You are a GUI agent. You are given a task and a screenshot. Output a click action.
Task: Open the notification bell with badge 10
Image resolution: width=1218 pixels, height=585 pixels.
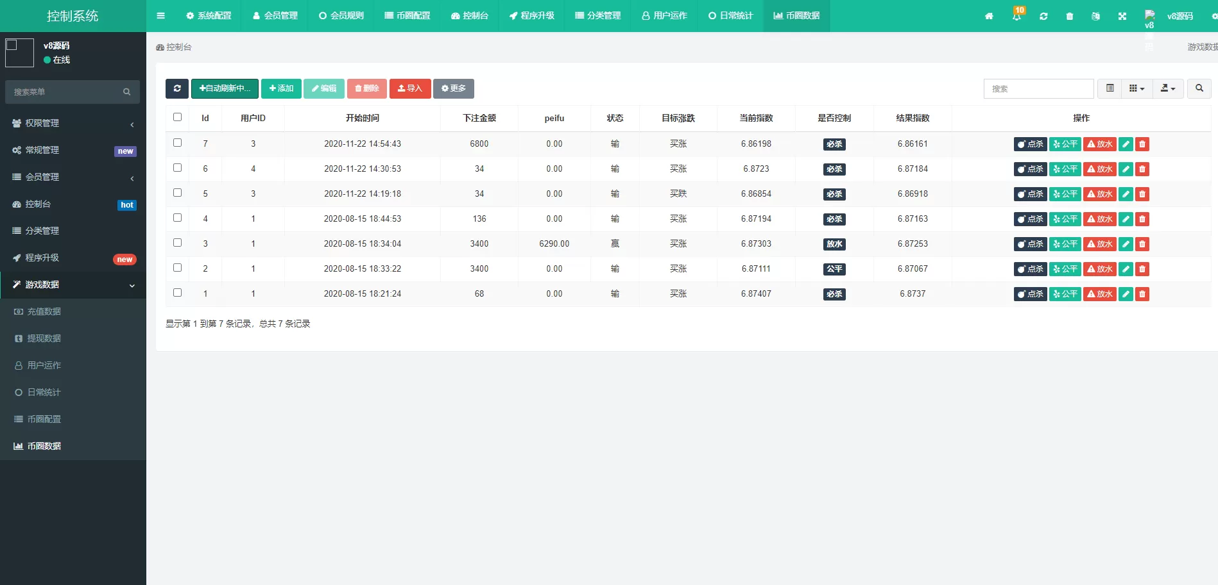pos(1016,16)
